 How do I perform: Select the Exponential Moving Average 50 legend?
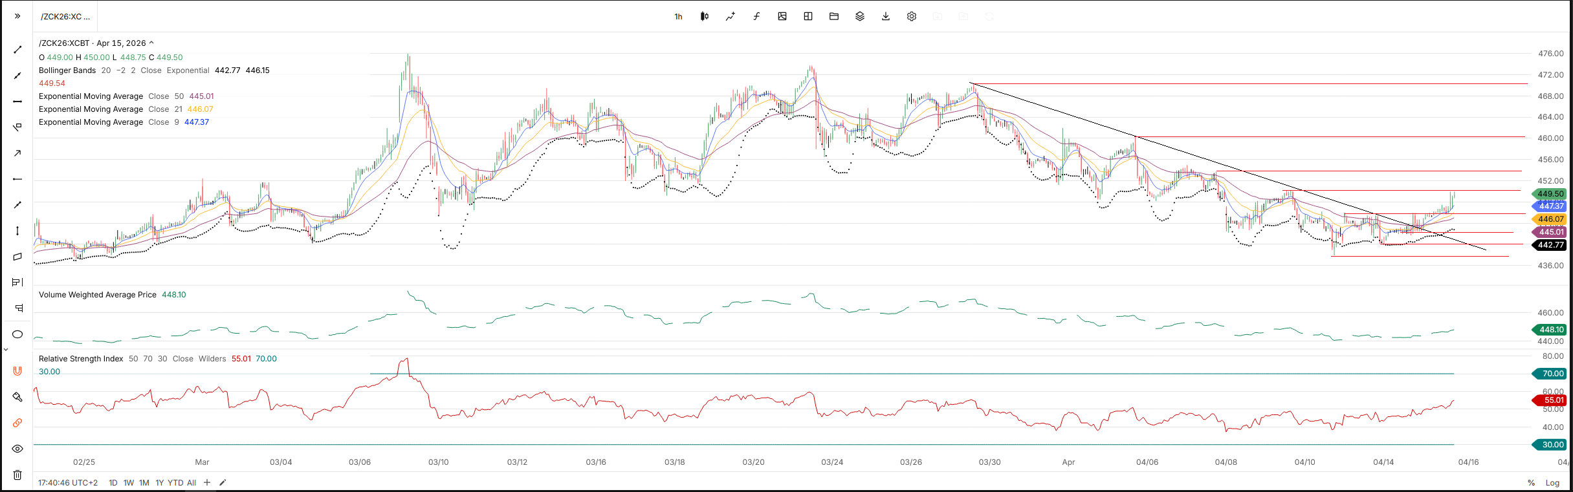(126, 96)
